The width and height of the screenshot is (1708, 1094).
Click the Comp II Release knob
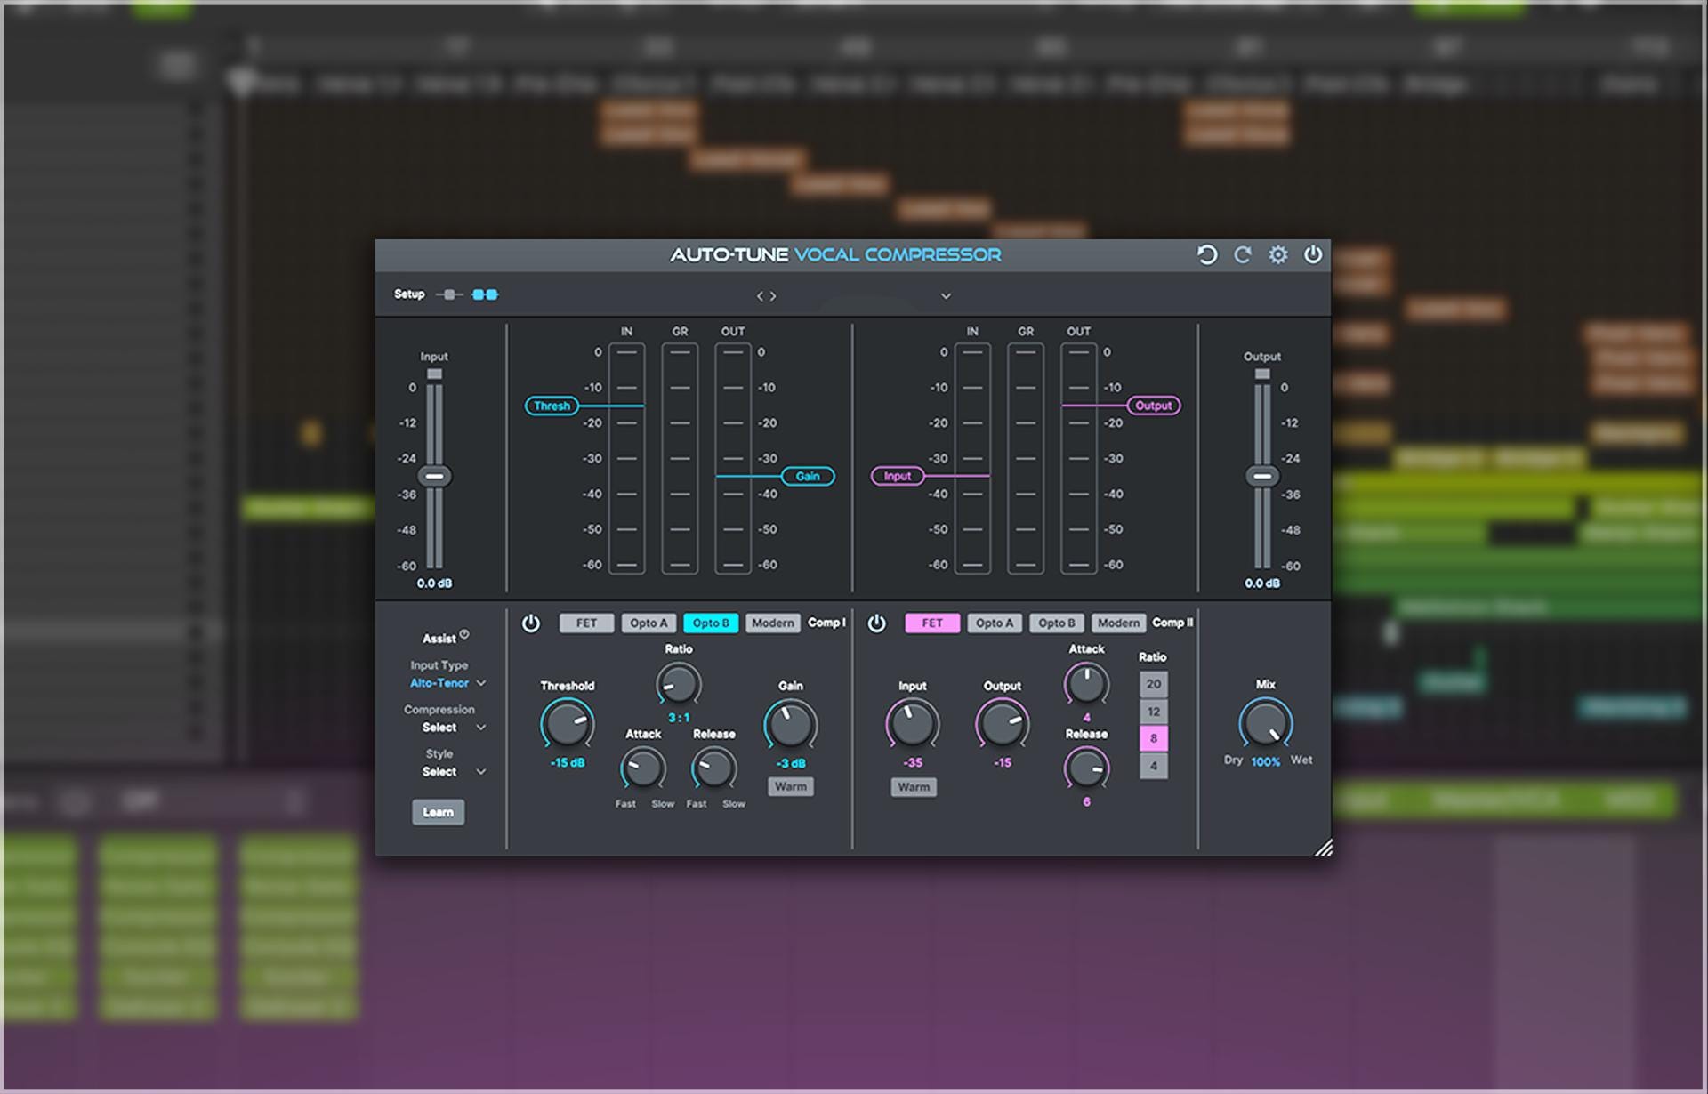click(x=1087, y=768)
